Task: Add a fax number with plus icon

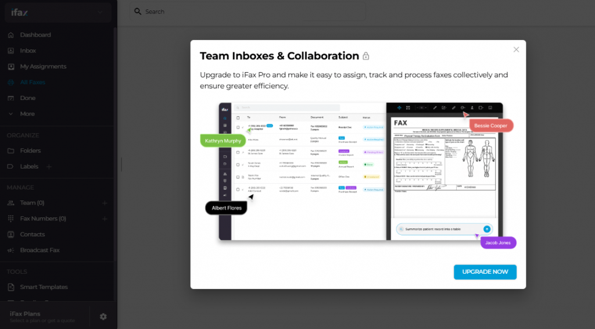Action: (x=105, y=219)
